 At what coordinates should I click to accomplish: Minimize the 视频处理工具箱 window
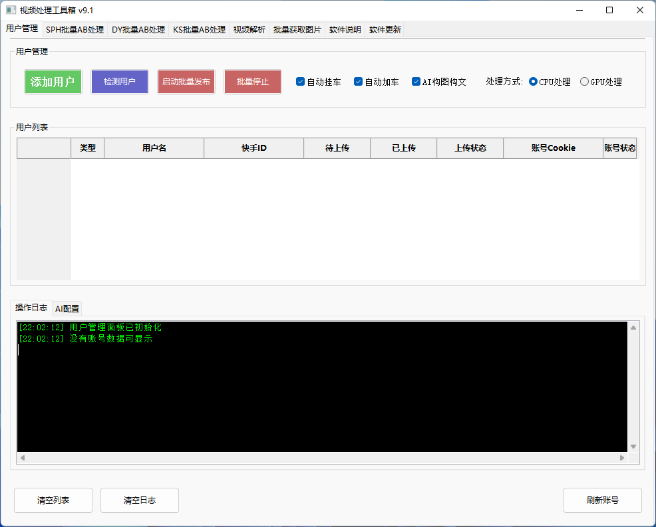(579, 10)
